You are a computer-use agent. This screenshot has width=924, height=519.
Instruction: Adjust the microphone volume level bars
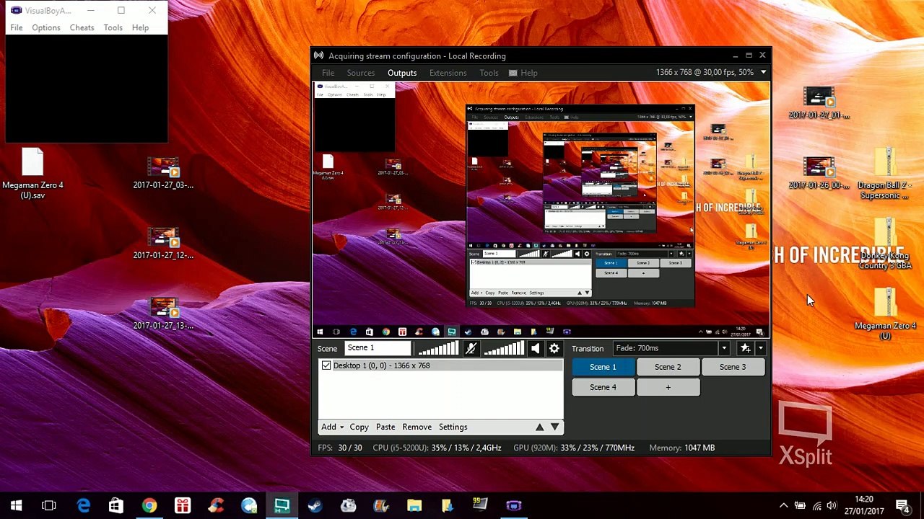click(438, 349)
